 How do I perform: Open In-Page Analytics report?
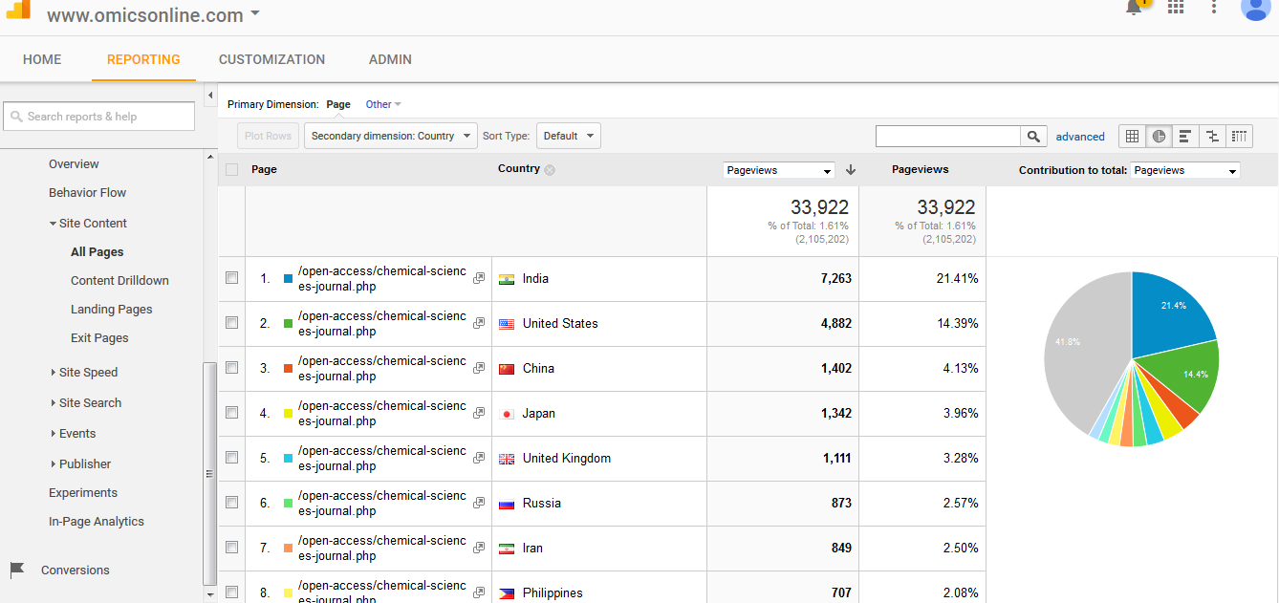point(96,522)
